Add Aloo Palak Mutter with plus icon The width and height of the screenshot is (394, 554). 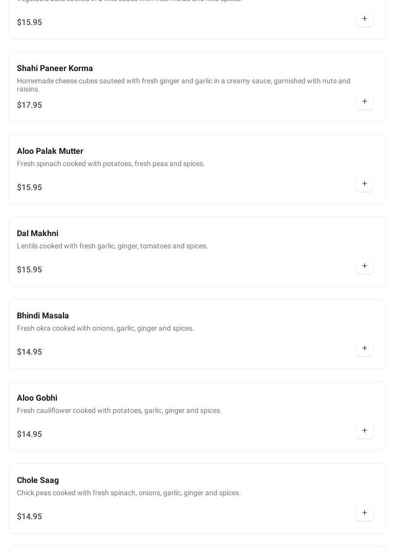(x=364, y=183)
